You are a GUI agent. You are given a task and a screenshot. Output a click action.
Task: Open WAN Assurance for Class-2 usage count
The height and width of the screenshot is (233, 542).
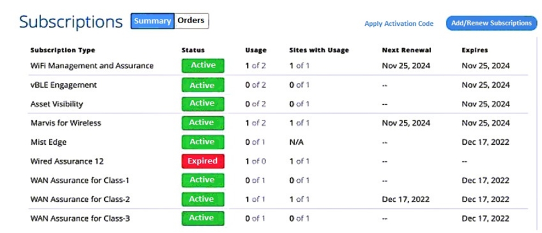click(x=255, y=200)
